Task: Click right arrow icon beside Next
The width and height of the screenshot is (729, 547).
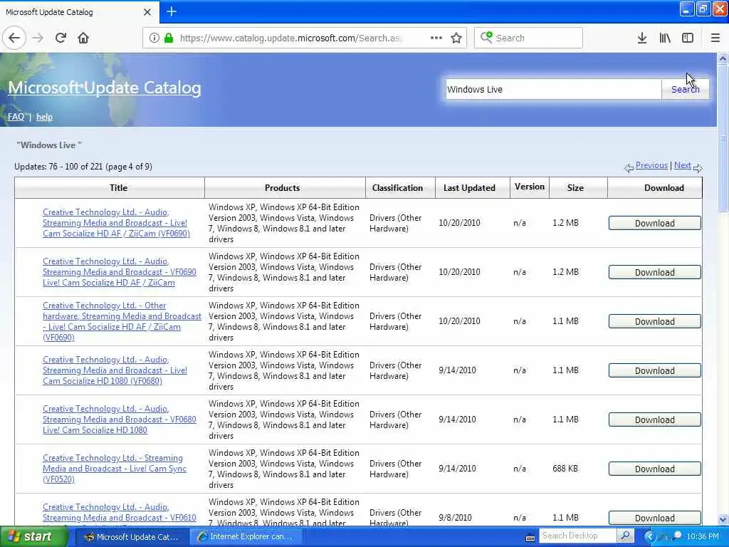Action: click(x=698, y=168)
